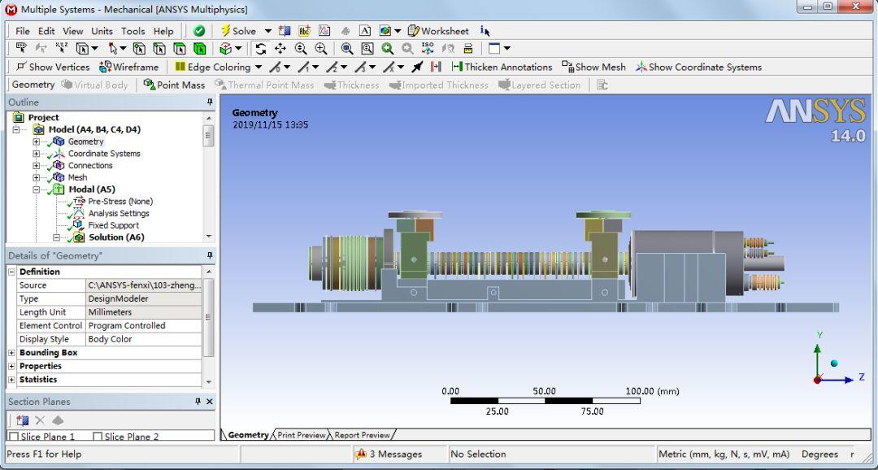The width and height of the screenshot is (878, 470).
Task: Open the Extend Selection dropdown arrow
Action: point(238,48)
